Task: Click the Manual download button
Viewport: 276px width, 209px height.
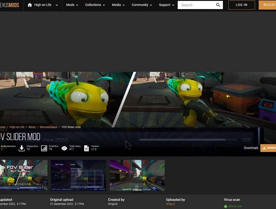Action: coord(268,148)
